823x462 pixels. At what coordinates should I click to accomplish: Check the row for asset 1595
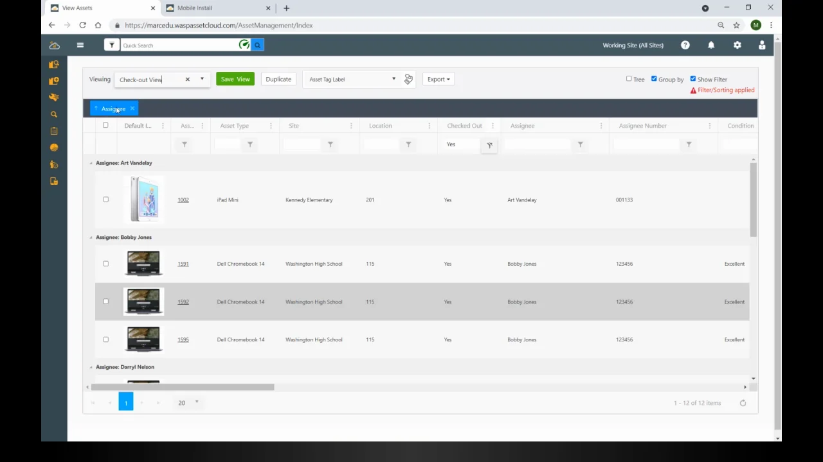point(106,339)
